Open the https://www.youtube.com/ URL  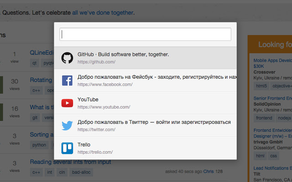coord(104,107)
